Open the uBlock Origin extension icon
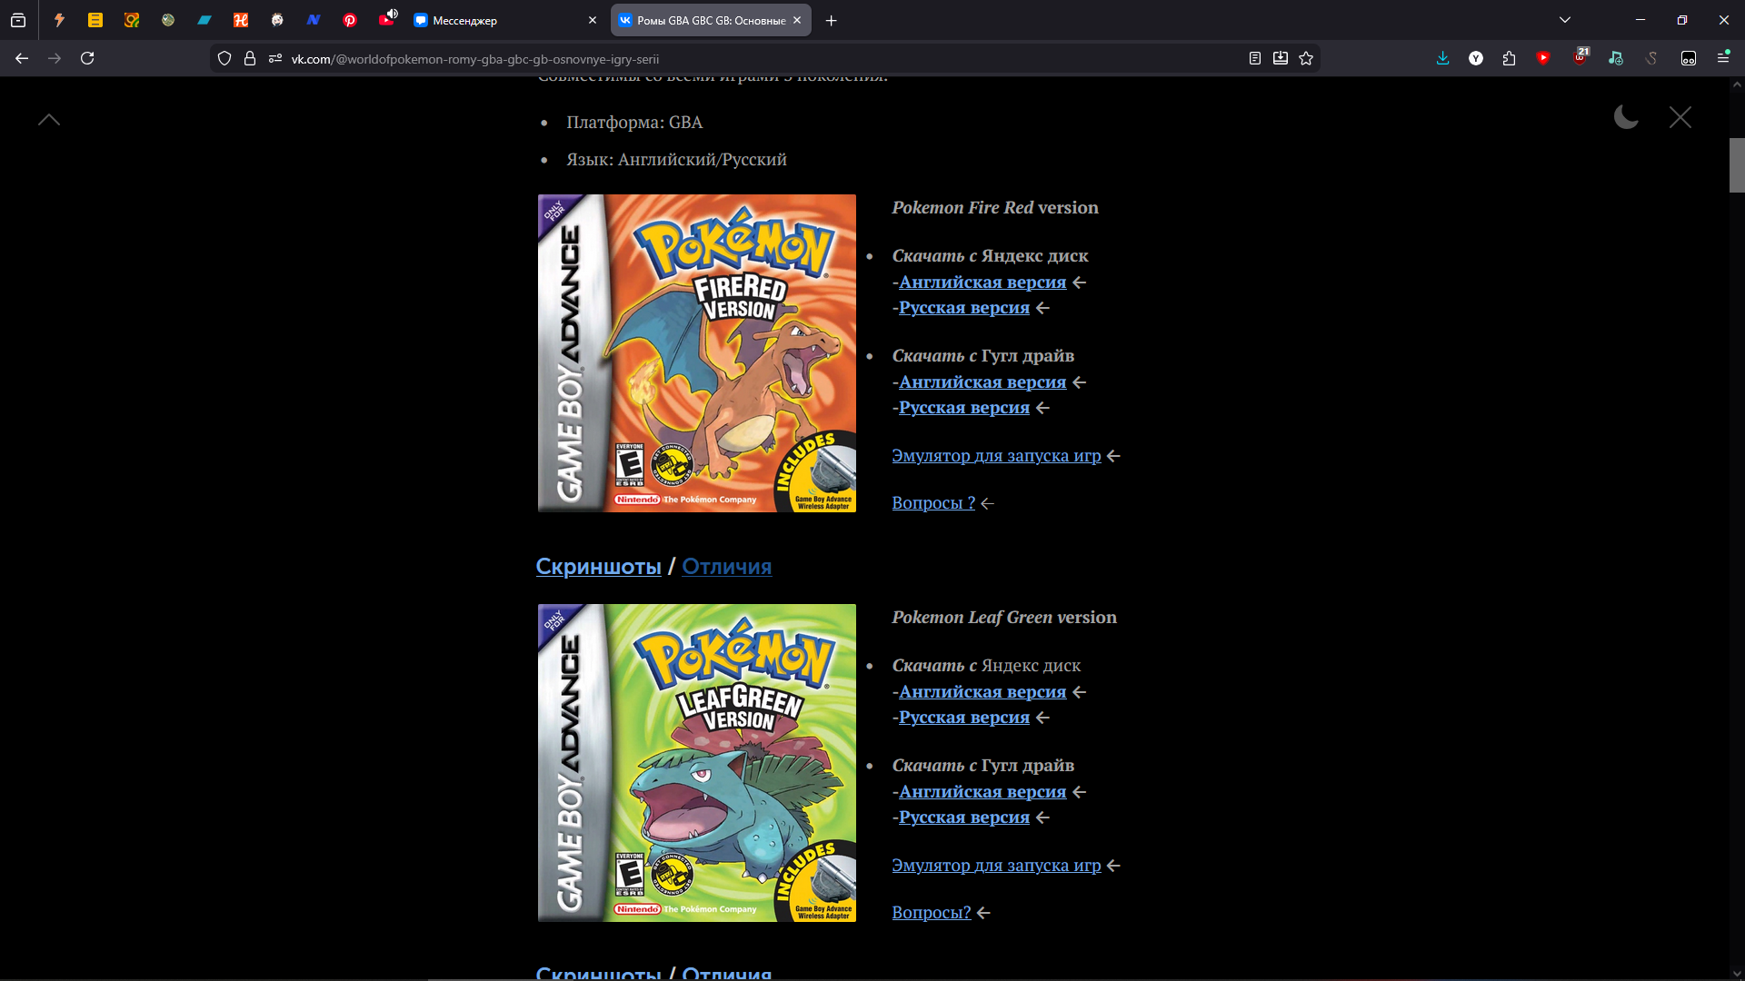 pyautogui.click(x=1580, y=58)
